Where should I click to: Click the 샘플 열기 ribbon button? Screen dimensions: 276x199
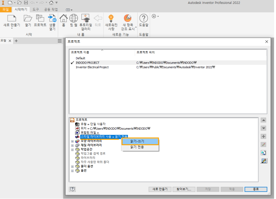coord(52,22)
